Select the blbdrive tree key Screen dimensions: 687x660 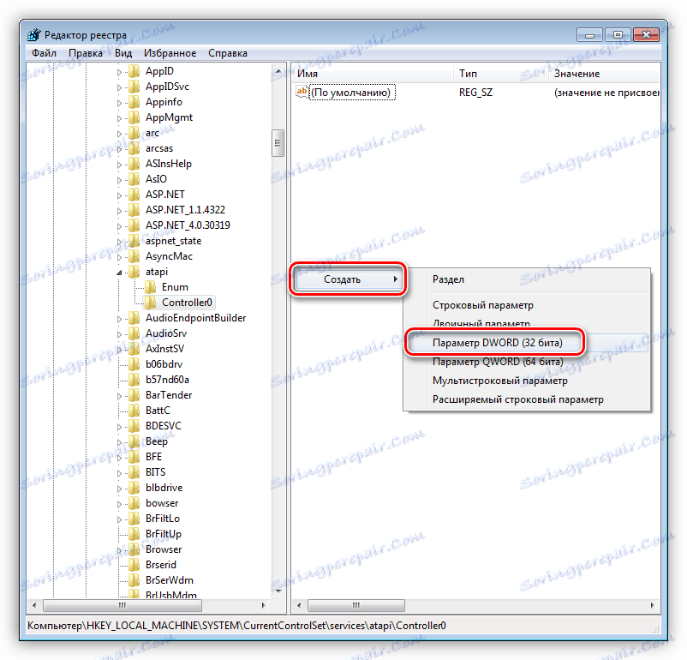pyautogui.click(x=164, y=488)
